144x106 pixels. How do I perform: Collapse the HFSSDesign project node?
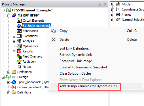pos(3,77)
